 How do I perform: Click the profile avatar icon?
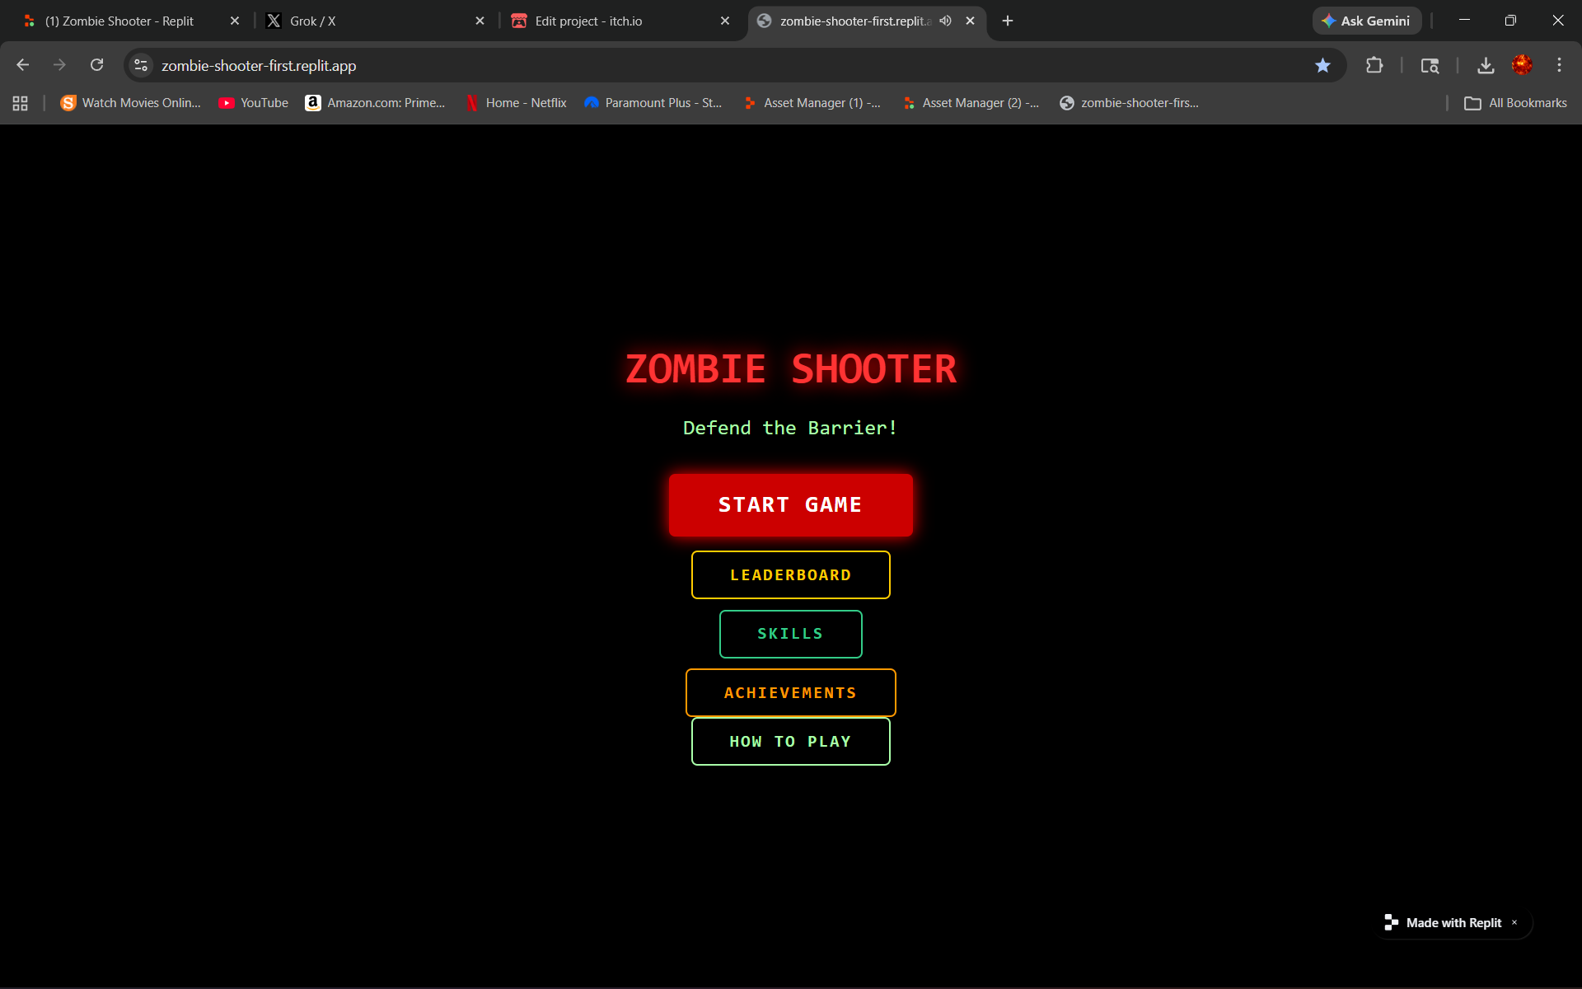(x=1522, y=65)
